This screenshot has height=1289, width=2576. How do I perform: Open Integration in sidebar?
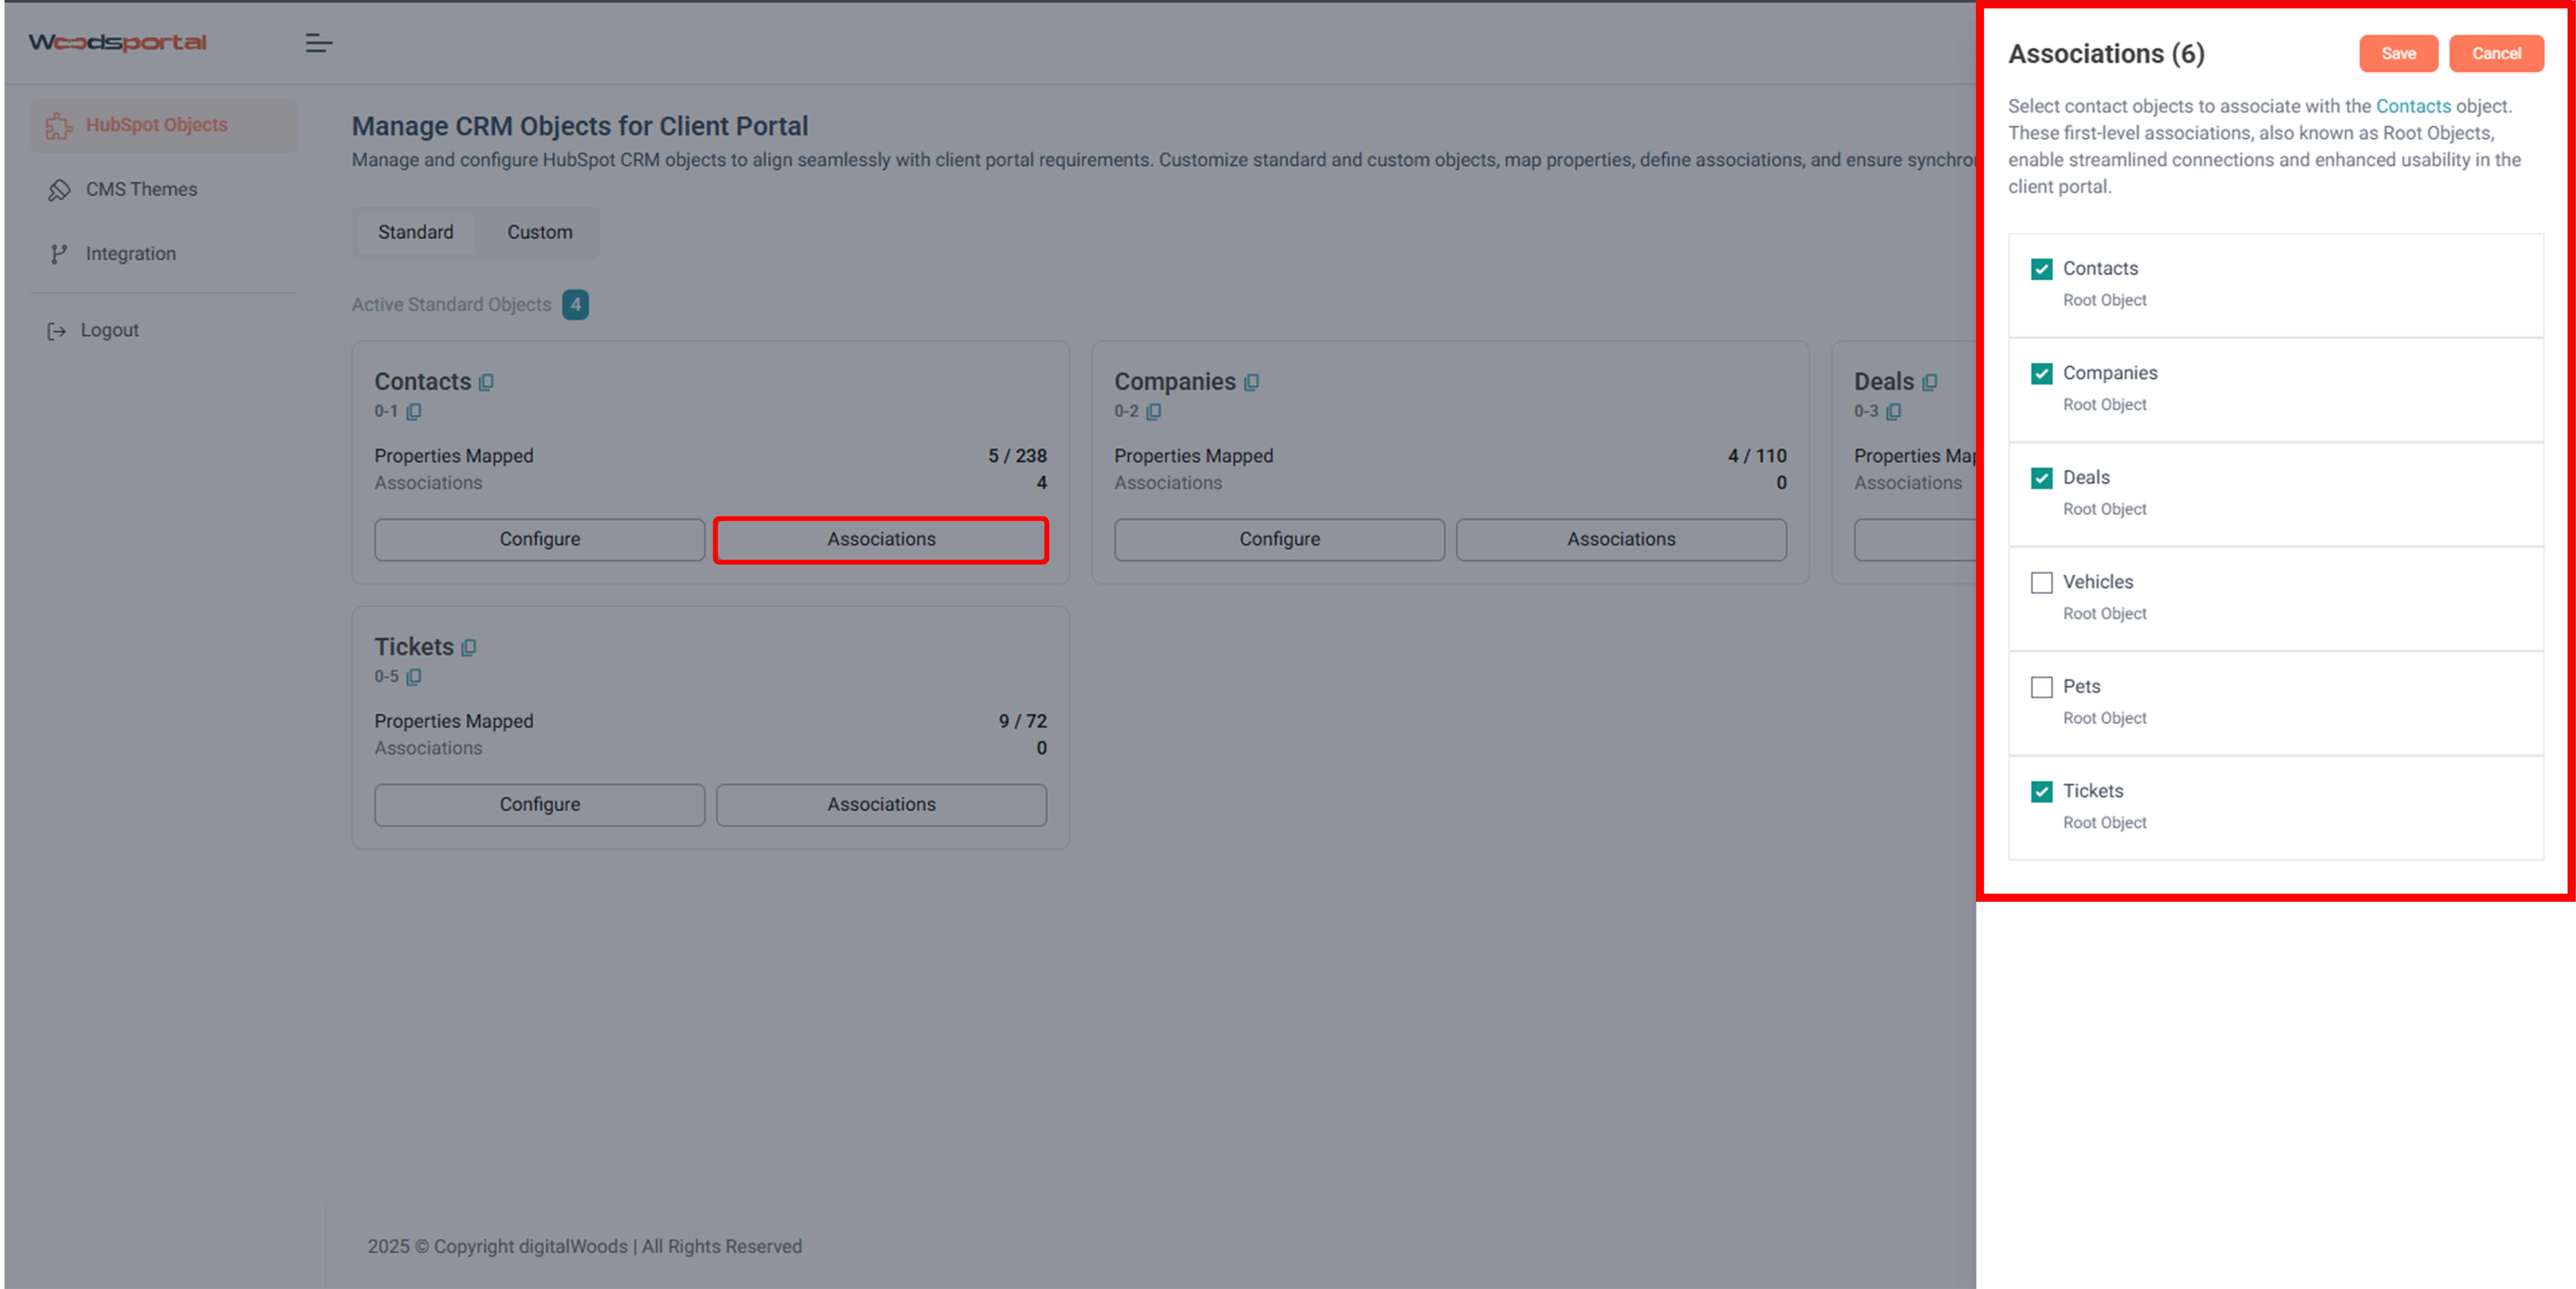164,254
